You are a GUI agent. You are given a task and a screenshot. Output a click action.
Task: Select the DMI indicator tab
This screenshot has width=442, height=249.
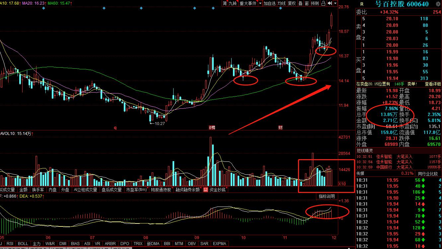[63, 244]
